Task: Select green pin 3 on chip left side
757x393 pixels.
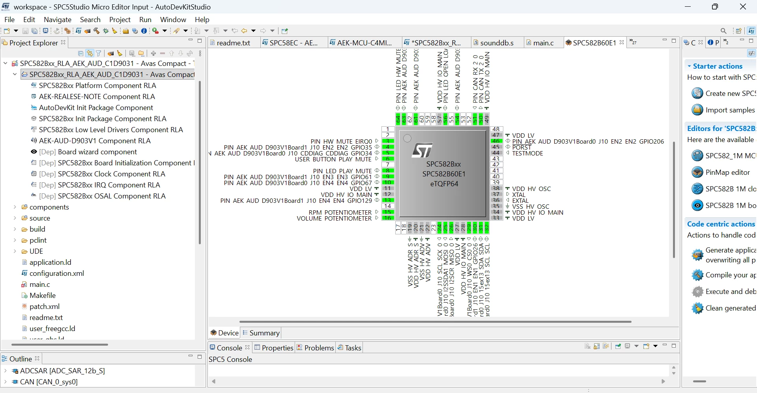Action: point(388,141)
